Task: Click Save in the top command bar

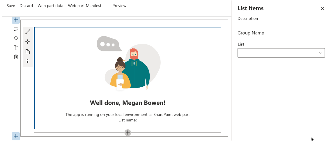Action: (x=11, y=6)
